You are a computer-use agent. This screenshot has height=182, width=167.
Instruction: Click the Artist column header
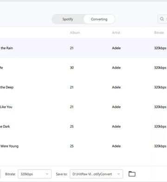click(x=116, y=32)
